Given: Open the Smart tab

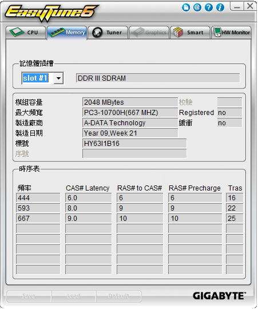Looking at the screenshot, I should [190, 32].
